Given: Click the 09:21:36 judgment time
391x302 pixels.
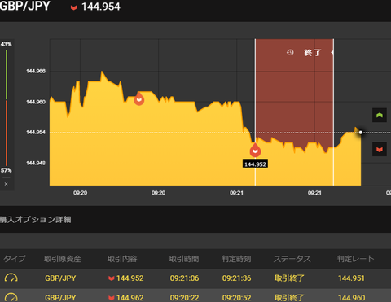Looking at the screenshot, I should 236,278.
